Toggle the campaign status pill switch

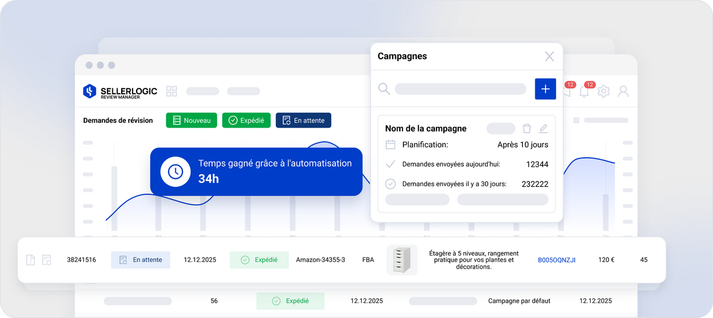click(501, 129)
